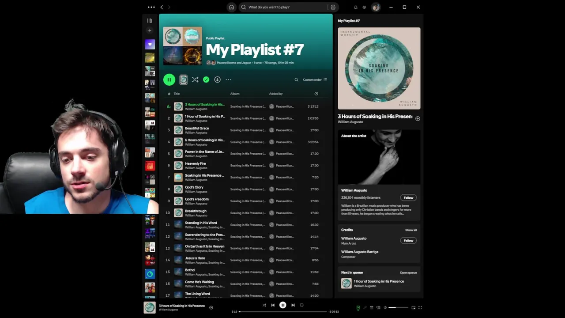565x318 pixels.
Task: Play next queued 1 Hour of Soaking track
Action: pos(379,284)
